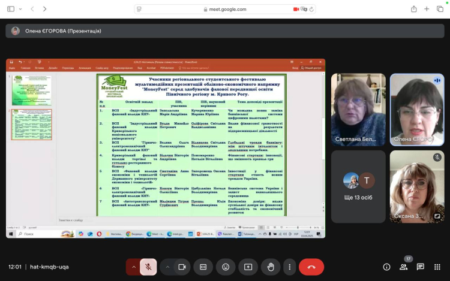Viewport: 450px width, 281px height.
Task: Open the meeting details info icon
Action: pyautogui.click(x=386, y=267)
